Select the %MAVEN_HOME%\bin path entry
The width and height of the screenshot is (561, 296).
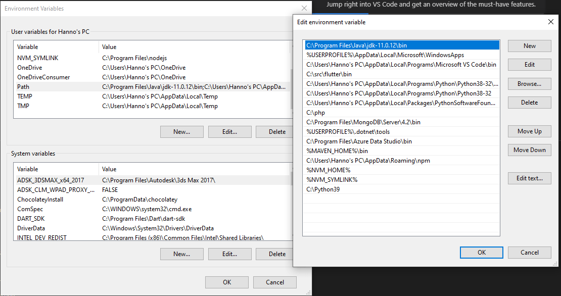[x=354, y=151]
